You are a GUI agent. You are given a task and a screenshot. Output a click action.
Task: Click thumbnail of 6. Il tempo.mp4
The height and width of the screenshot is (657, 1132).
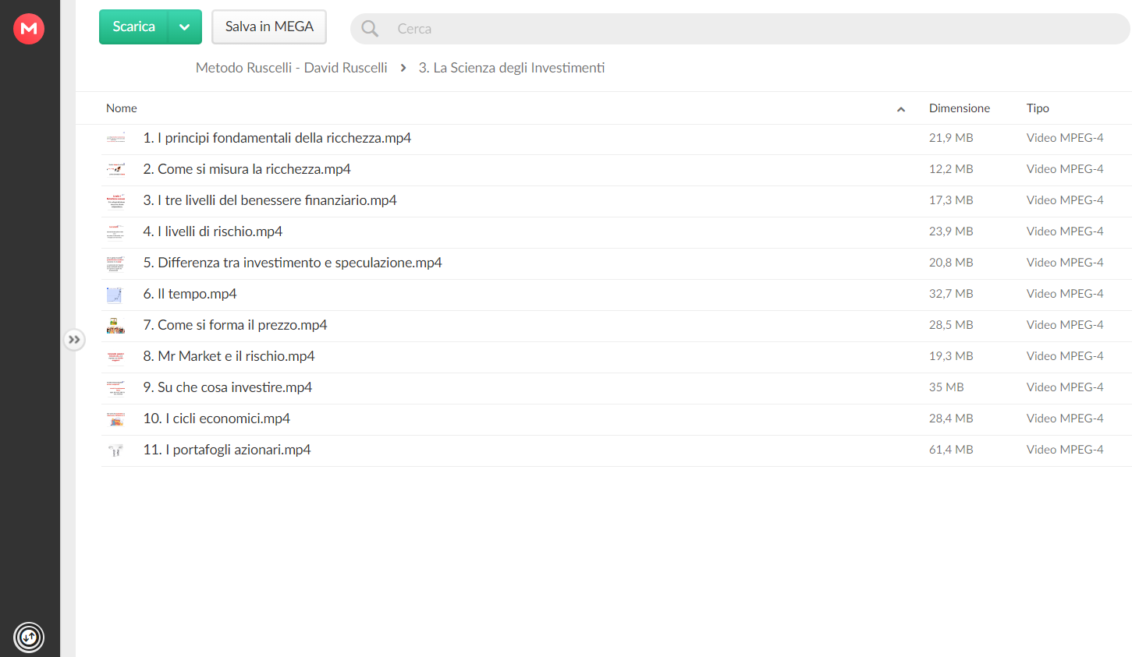pos(115,295)
